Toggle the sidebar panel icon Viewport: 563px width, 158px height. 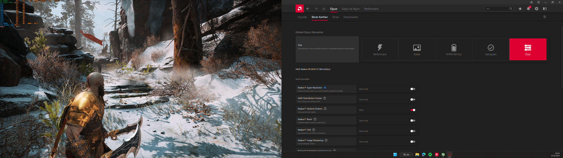(x=545, y=9)
